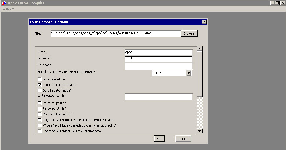
Task: Click the options list scrollbar thumb
Action: (200, 74)
